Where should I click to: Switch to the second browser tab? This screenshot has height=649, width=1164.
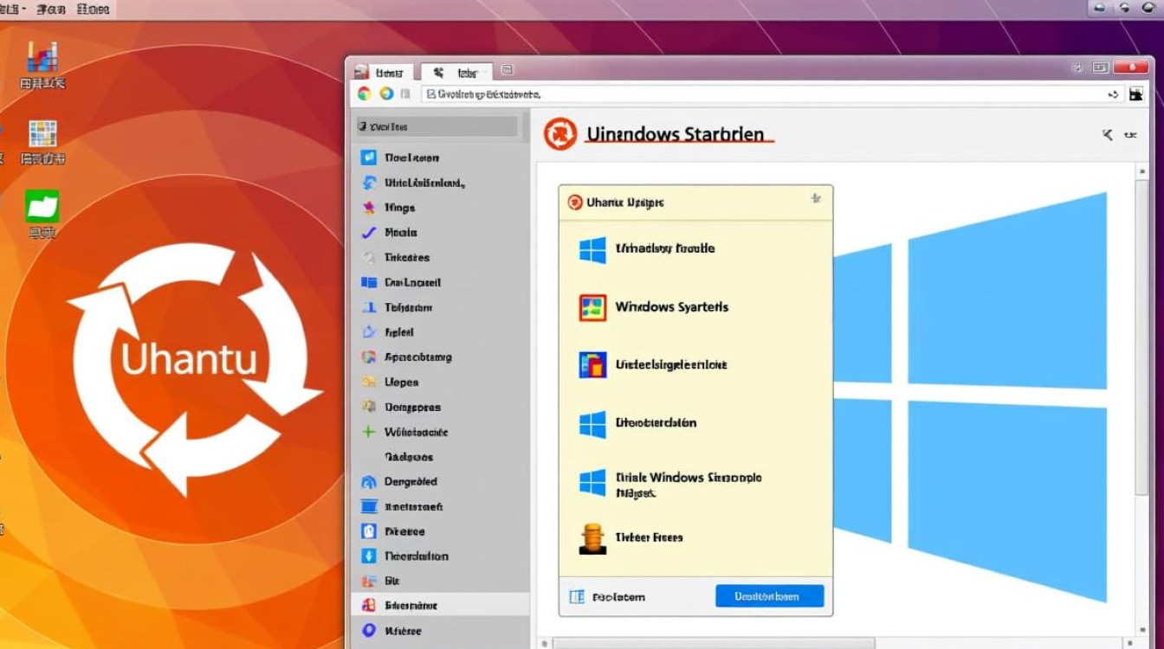point(458,72)
